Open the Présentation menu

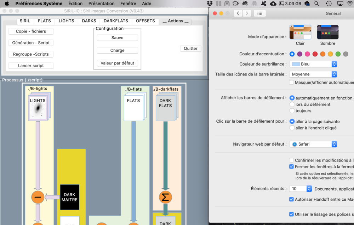(x=101, y=4)
